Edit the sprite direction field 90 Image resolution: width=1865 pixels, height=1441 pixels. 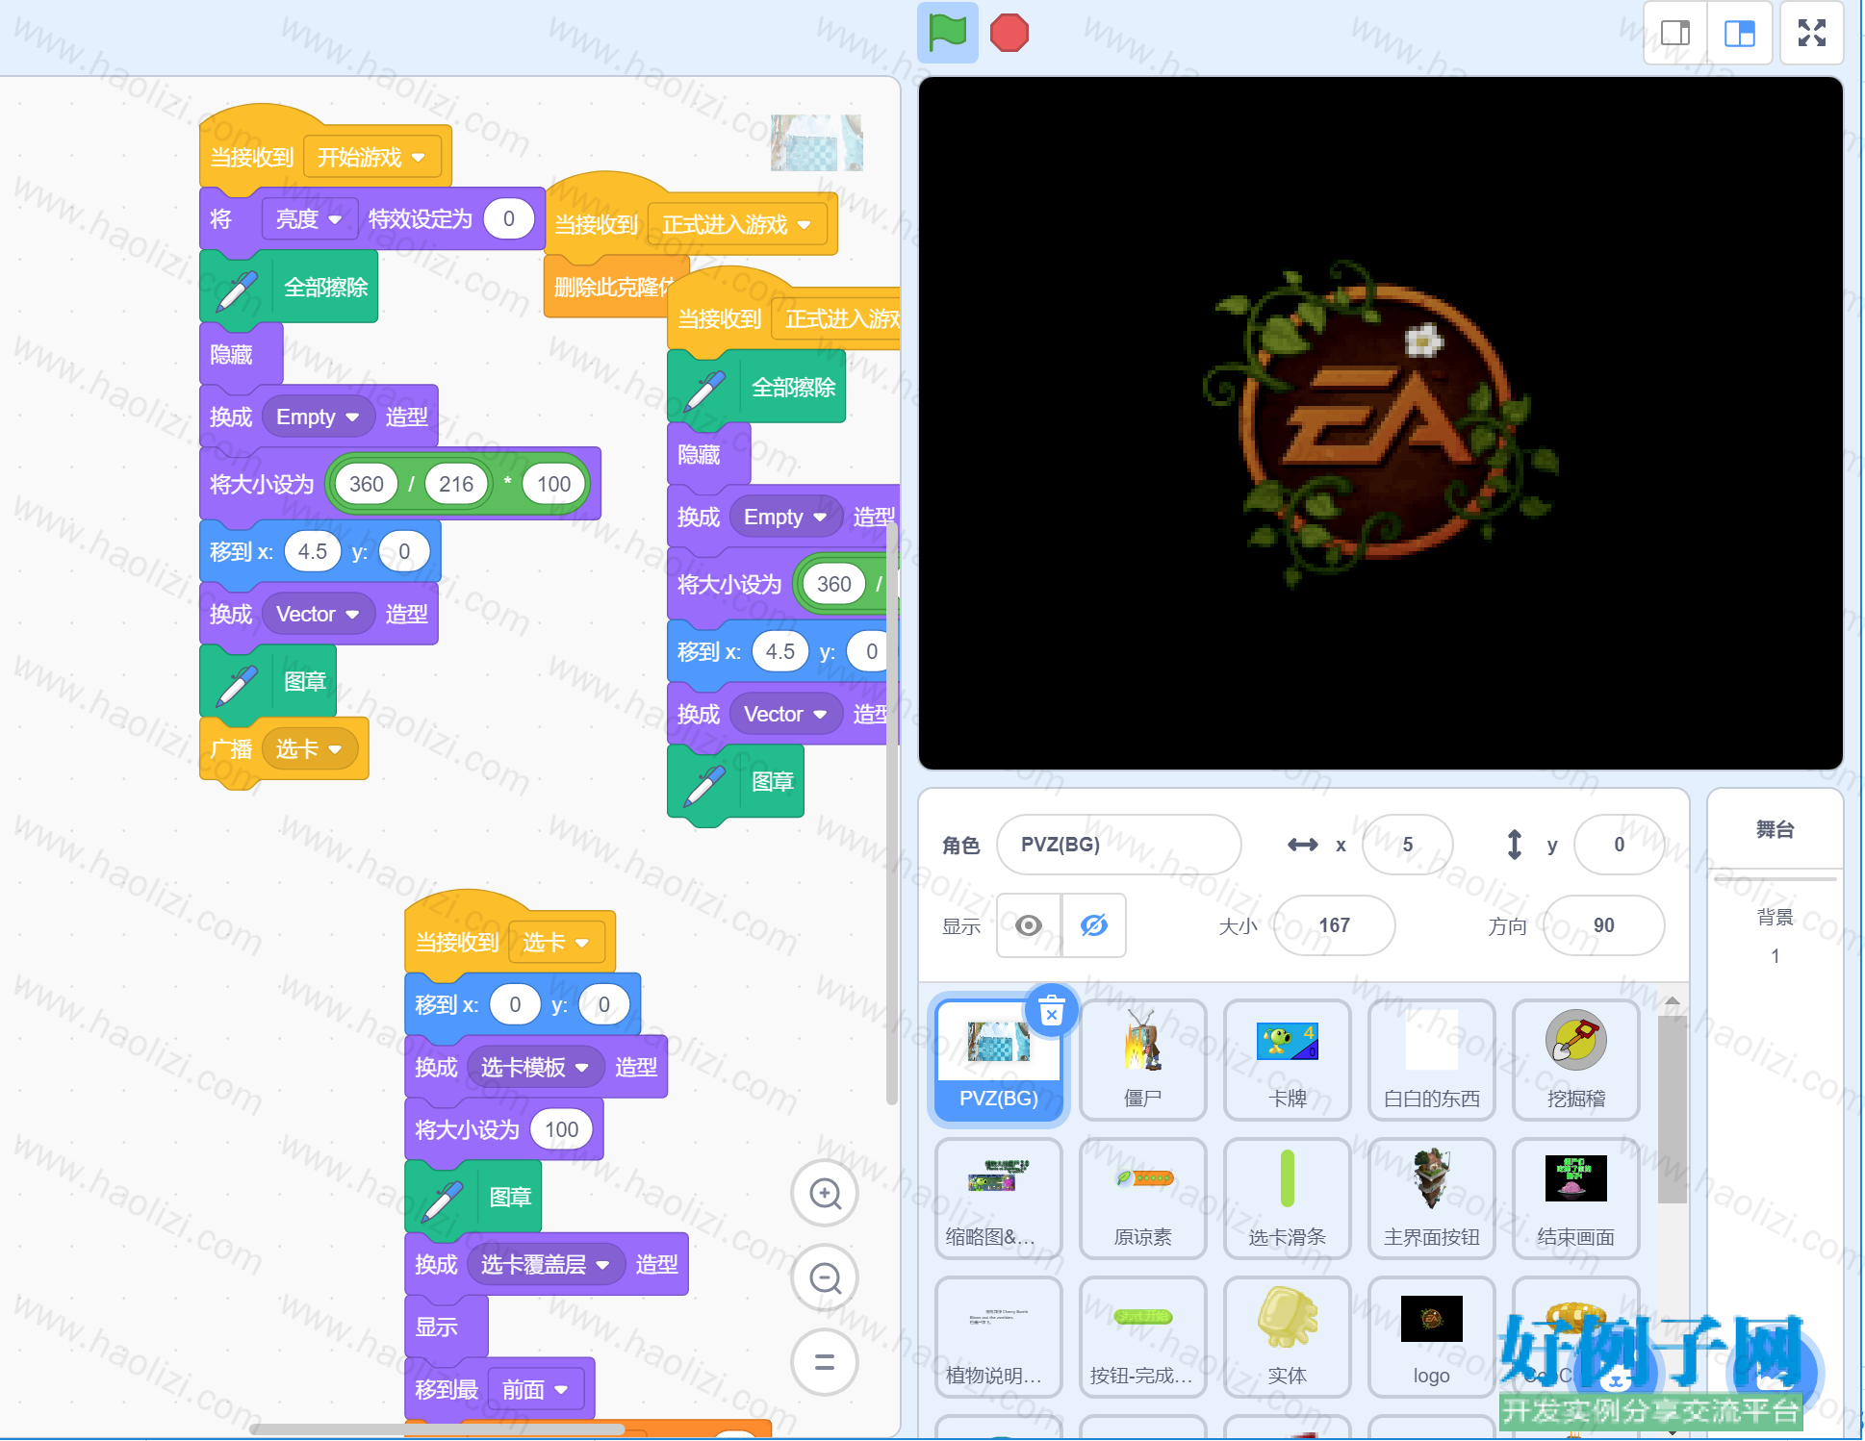(1603, 925)
